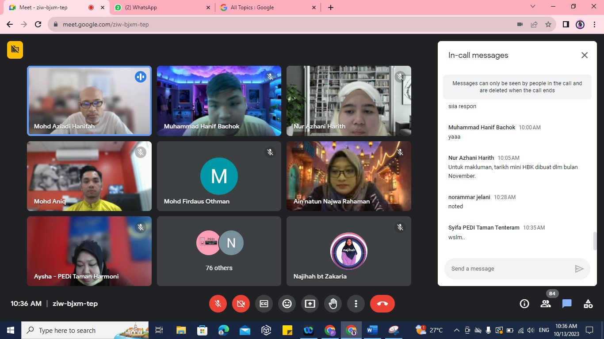The width and height of the screenshot is (604, 339).
Task: Click the audio indicator on Mohd Aziadi tile
Action: click(x=141, y=77)
